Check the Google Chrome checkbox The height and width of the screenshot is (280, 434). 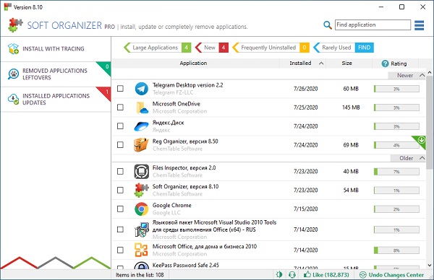click(120, 209)
